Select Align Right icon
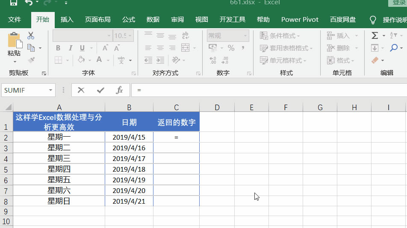The height and width of the screenshot is (228, 407). point(172,48)
